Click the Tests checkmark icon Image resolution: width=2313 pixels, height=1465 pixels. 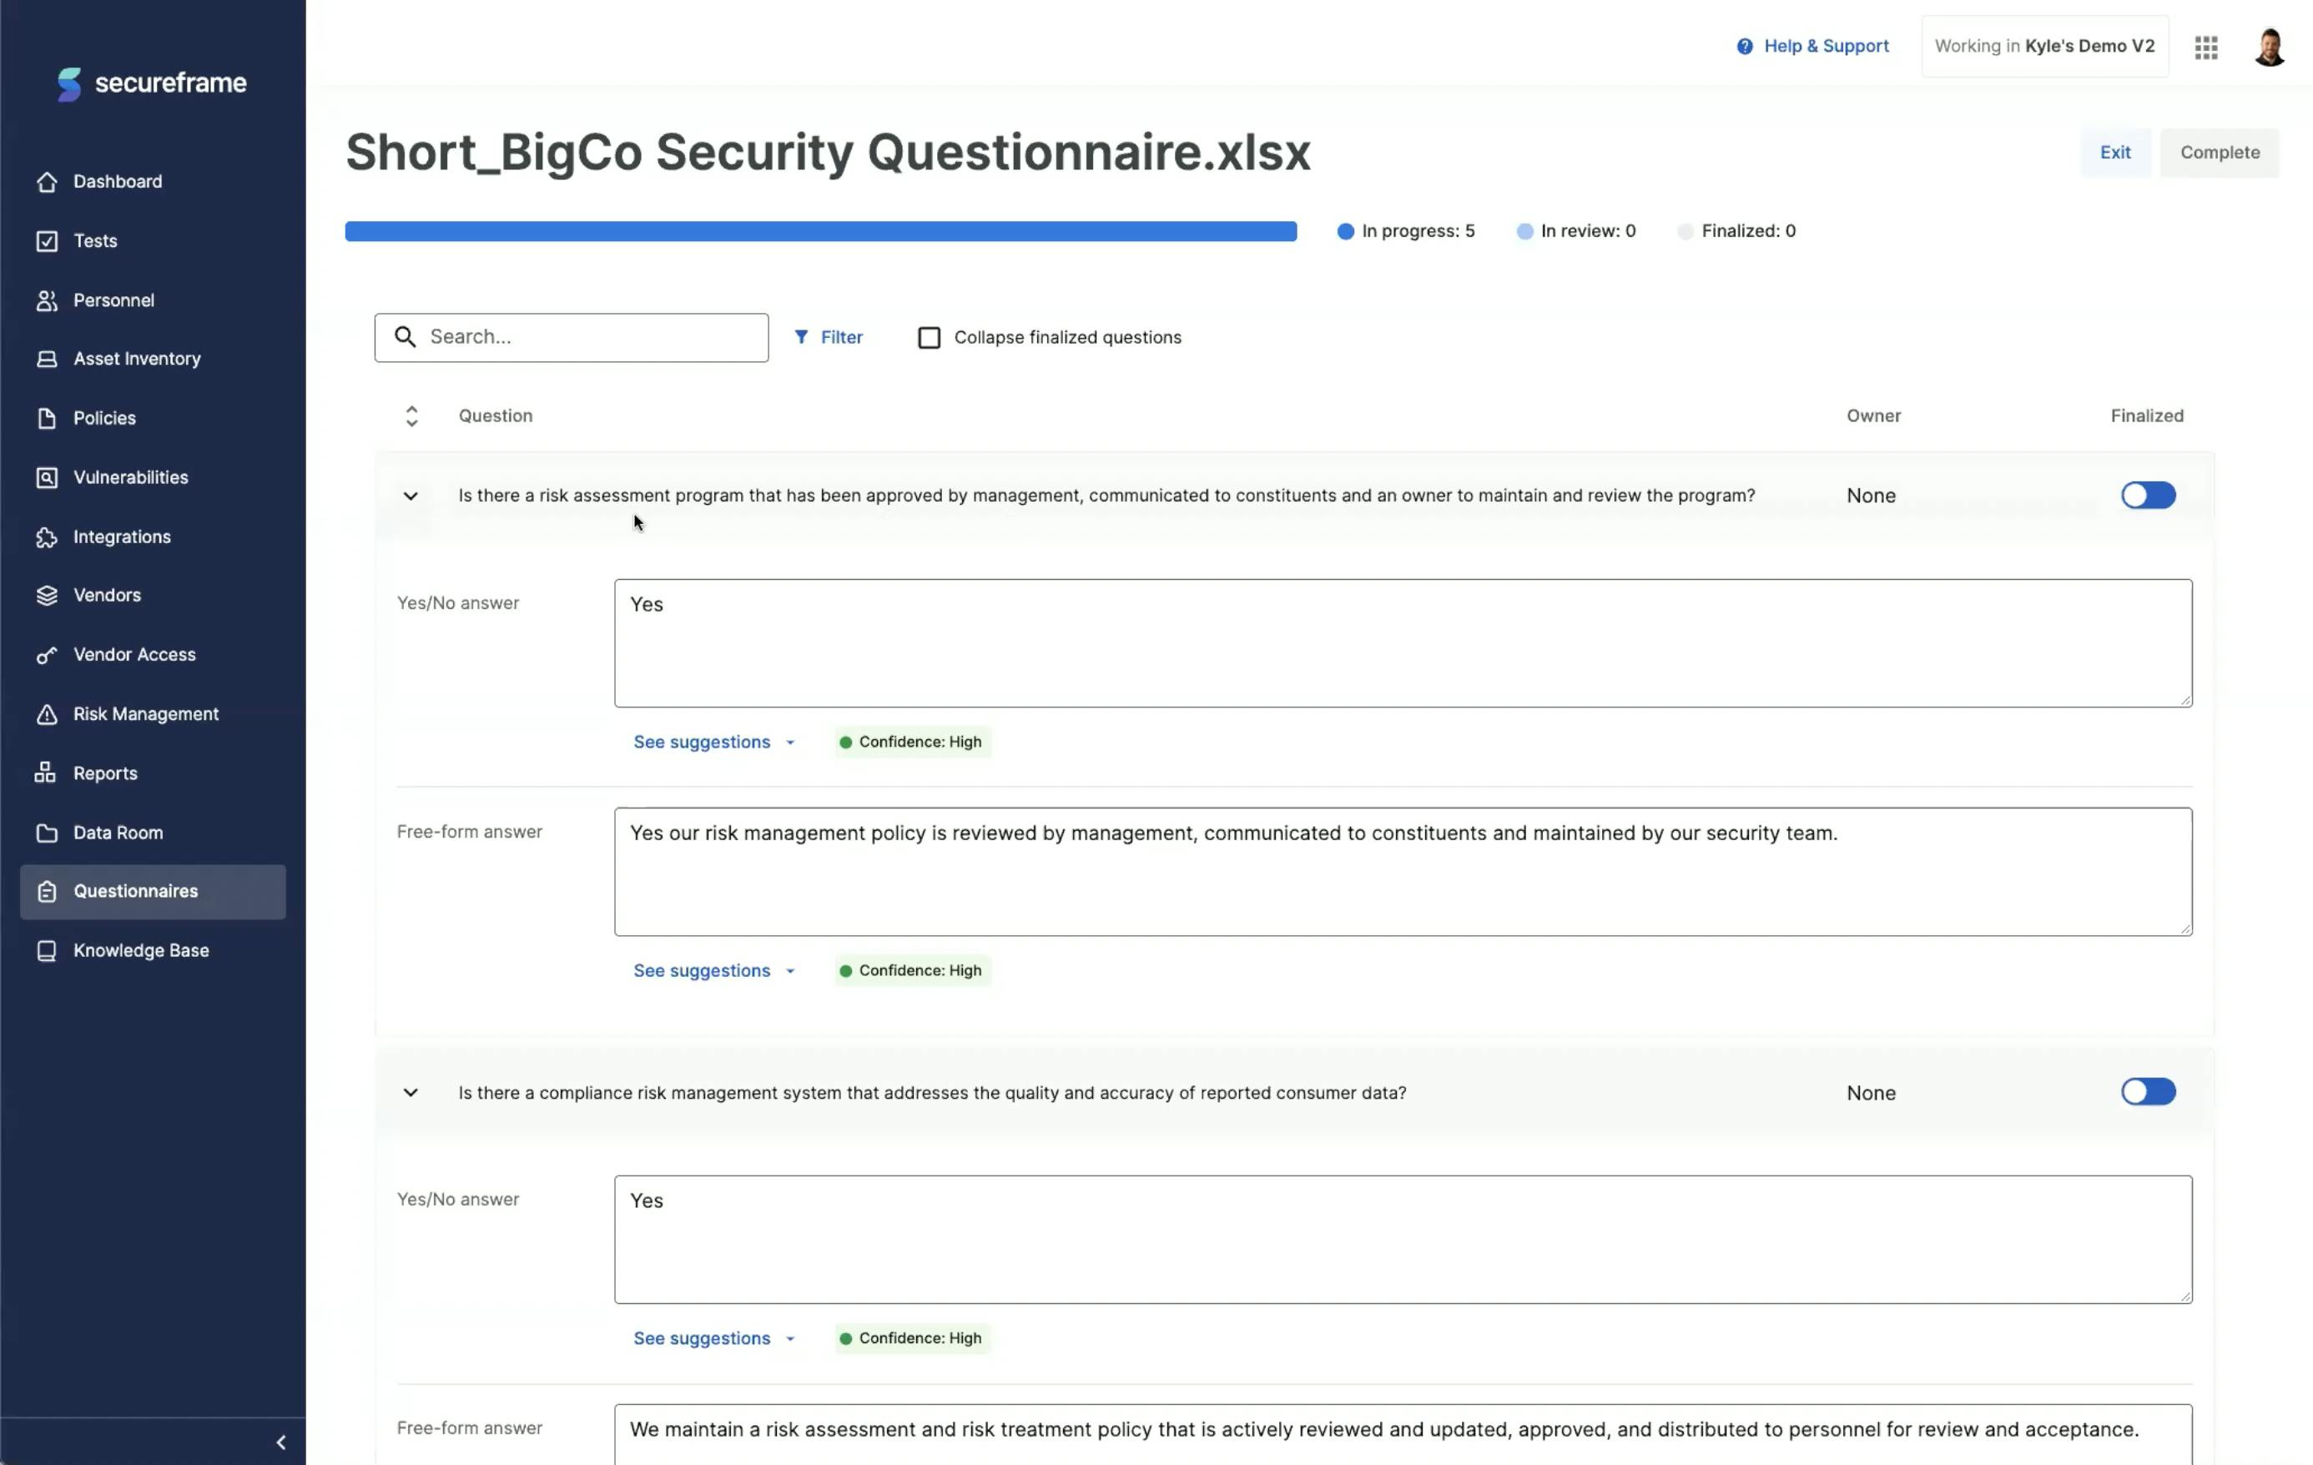47,241
